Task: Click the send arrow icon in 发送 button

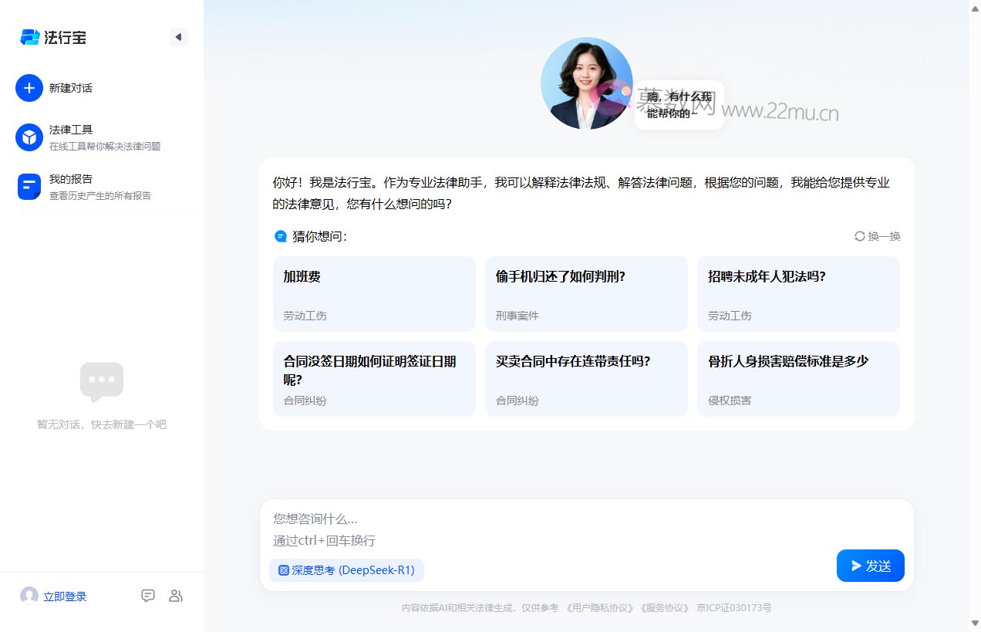Action: coord(857,566)
